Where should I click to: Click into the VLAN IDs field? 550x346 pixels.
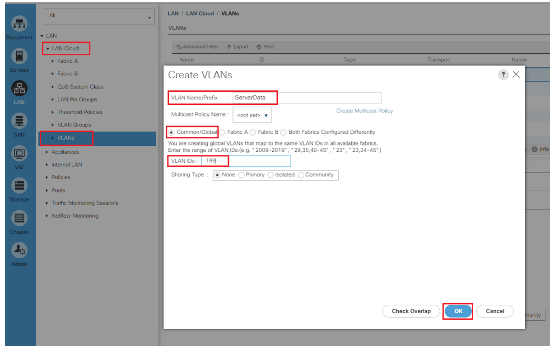(246, 161)
